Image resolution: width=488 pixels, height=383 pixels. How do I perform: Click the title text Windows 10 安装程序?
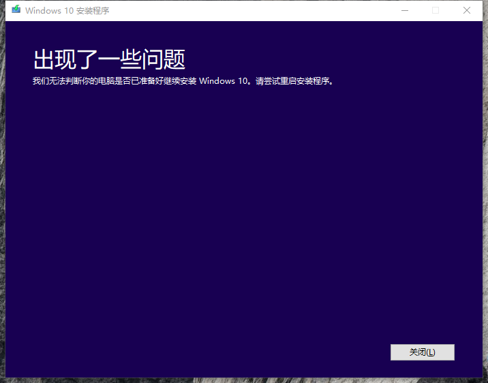tap(67, 11)
